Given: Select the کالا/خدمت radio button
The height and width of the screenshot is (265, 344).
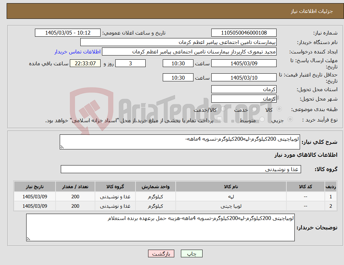Looking at the screenshot, I should tap(223, 109).
